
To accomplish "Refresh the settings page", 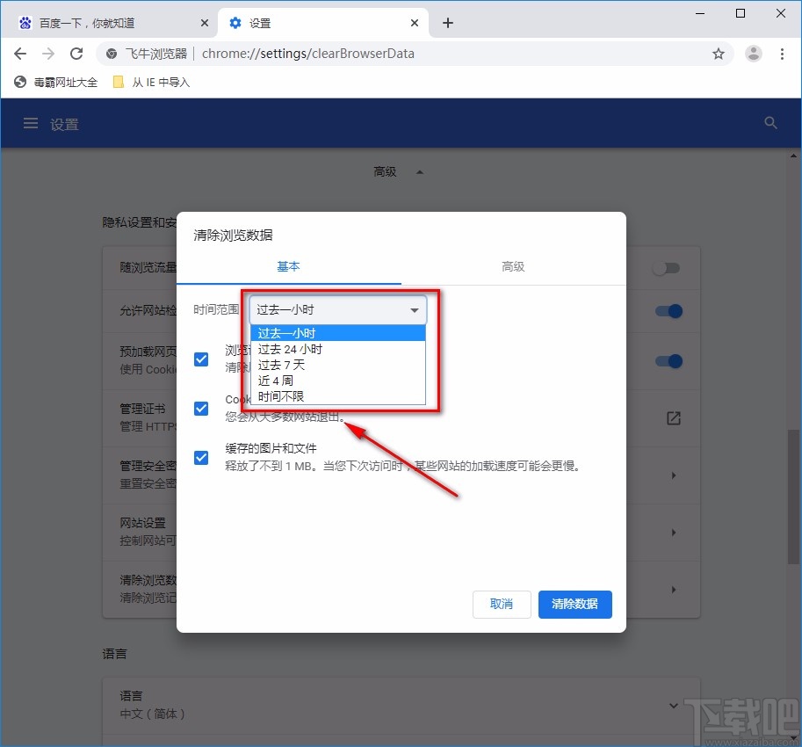I will pyautogui.click(x=76, y=54).
